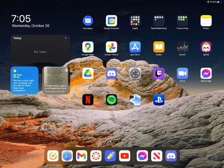Open the PlayStation app
Viewport: 224px width, 168px height.
coord(159,100)
